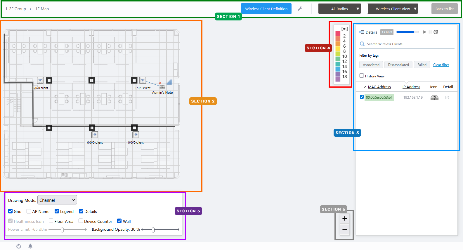Click the zoom in plus button
The image size is (463, 250).
[x=344, y=218]
